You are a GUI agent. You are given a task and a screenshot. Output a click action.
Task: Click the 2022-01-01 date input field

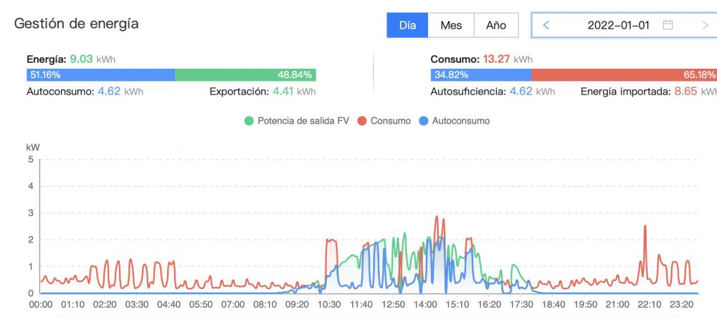625,25
